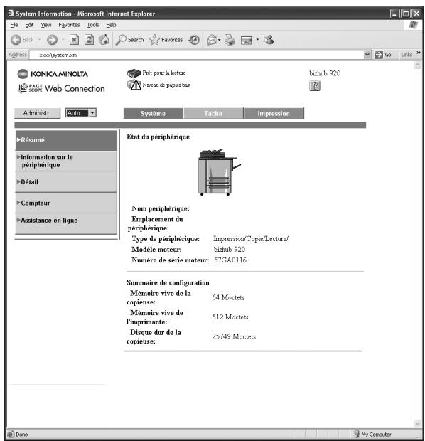
Task: Click the page icon in the title bar
Action: point(11,14)
